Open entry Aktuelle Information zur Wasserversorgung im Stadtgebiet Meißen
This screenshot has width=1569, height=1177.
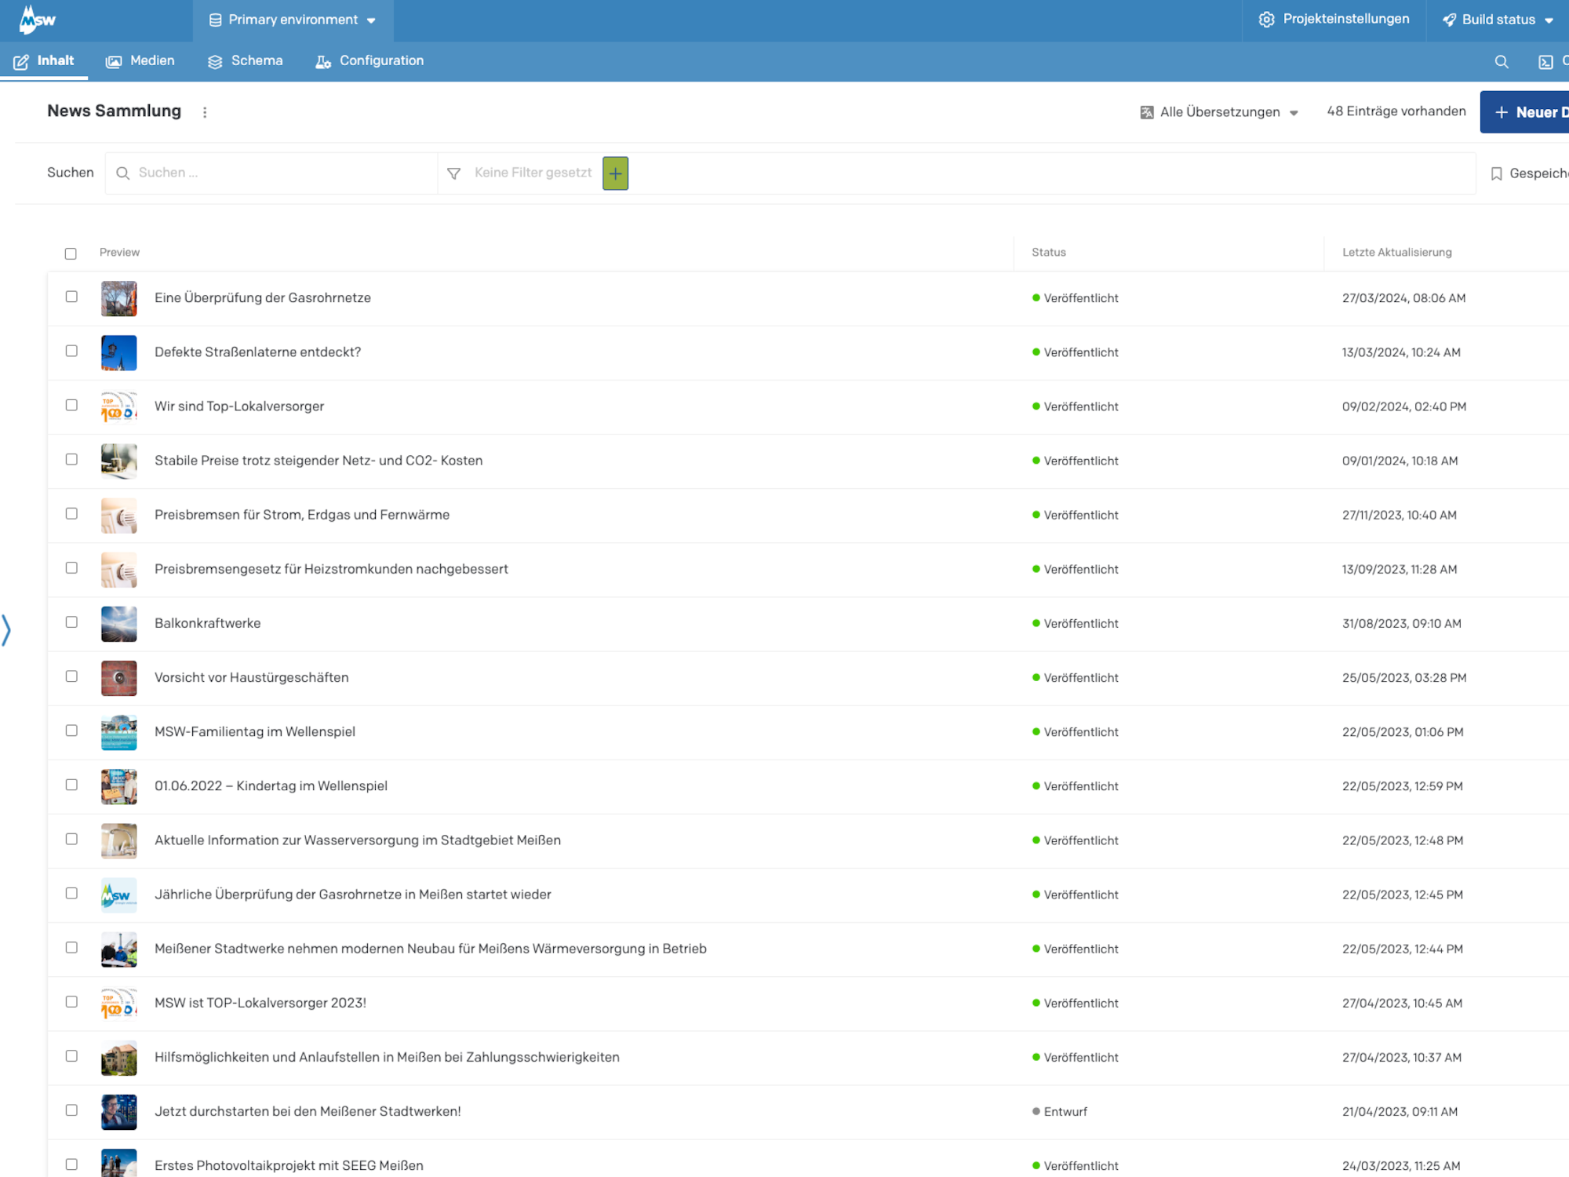(358, 840)
